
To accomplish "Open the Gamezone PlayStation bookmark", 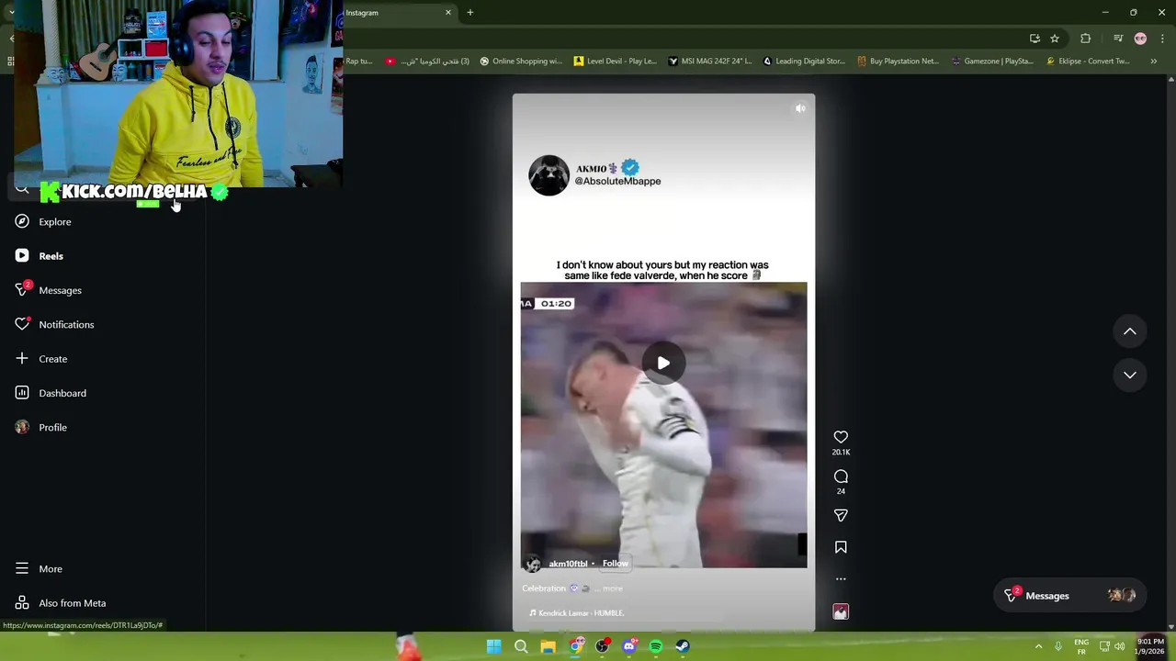I will coord(993,62).
